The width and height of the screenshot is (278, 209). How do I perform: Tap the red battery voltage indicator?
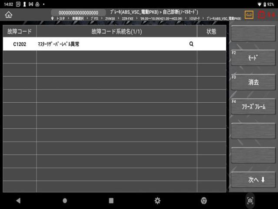[x=266, y=15]
